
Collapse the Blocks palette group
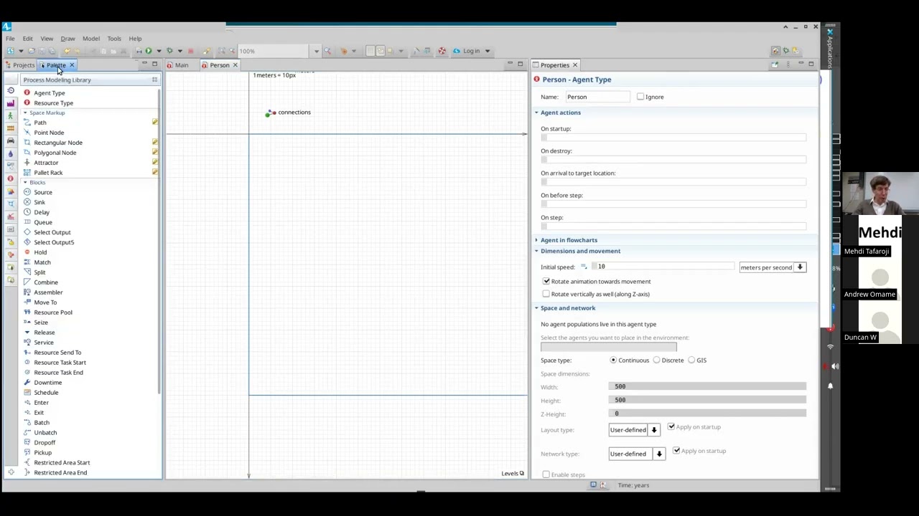25,183
